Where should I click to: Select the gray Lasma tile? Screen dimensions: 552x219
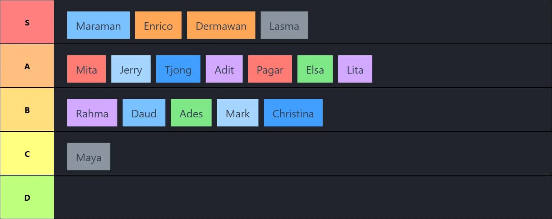[284, 25]
